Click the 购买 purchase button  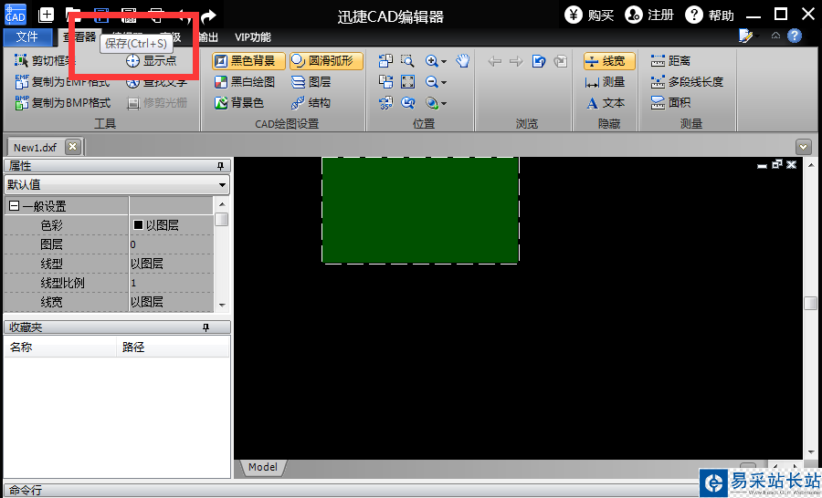tap(589, 16)
